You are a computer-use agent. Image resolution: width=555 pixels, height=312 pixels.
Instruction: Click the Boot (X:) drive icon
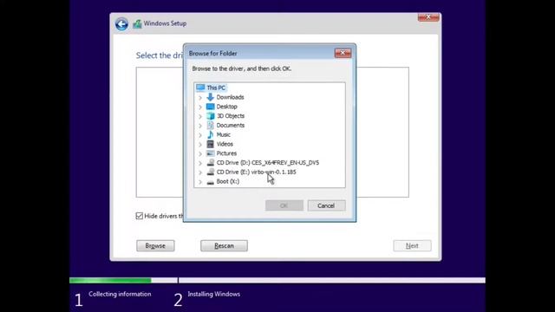pyautogui.click(x=210, y=182)
